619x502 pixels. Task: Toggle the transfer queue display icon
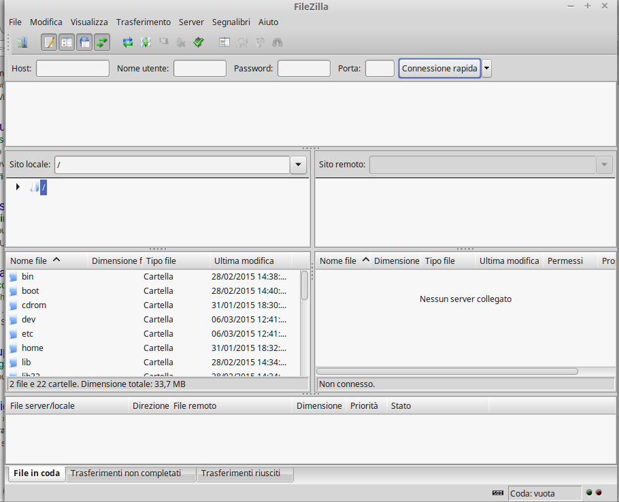coord(102,42)
